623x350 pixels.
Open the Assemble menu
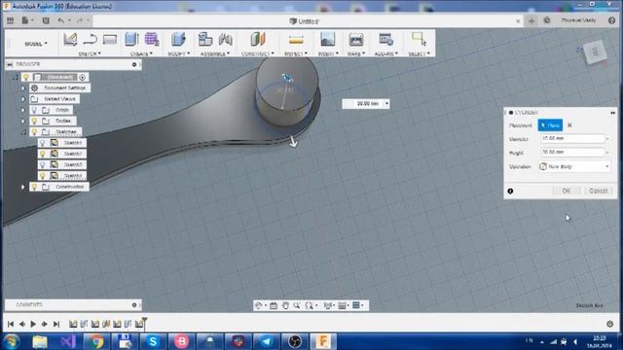click(x=215, y=53)
